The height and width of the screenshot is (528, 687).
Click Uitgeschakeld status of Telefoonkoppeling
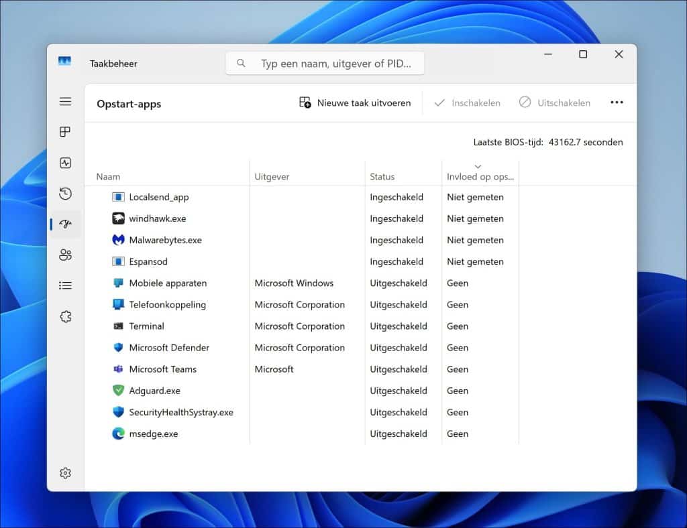point(399,304)
